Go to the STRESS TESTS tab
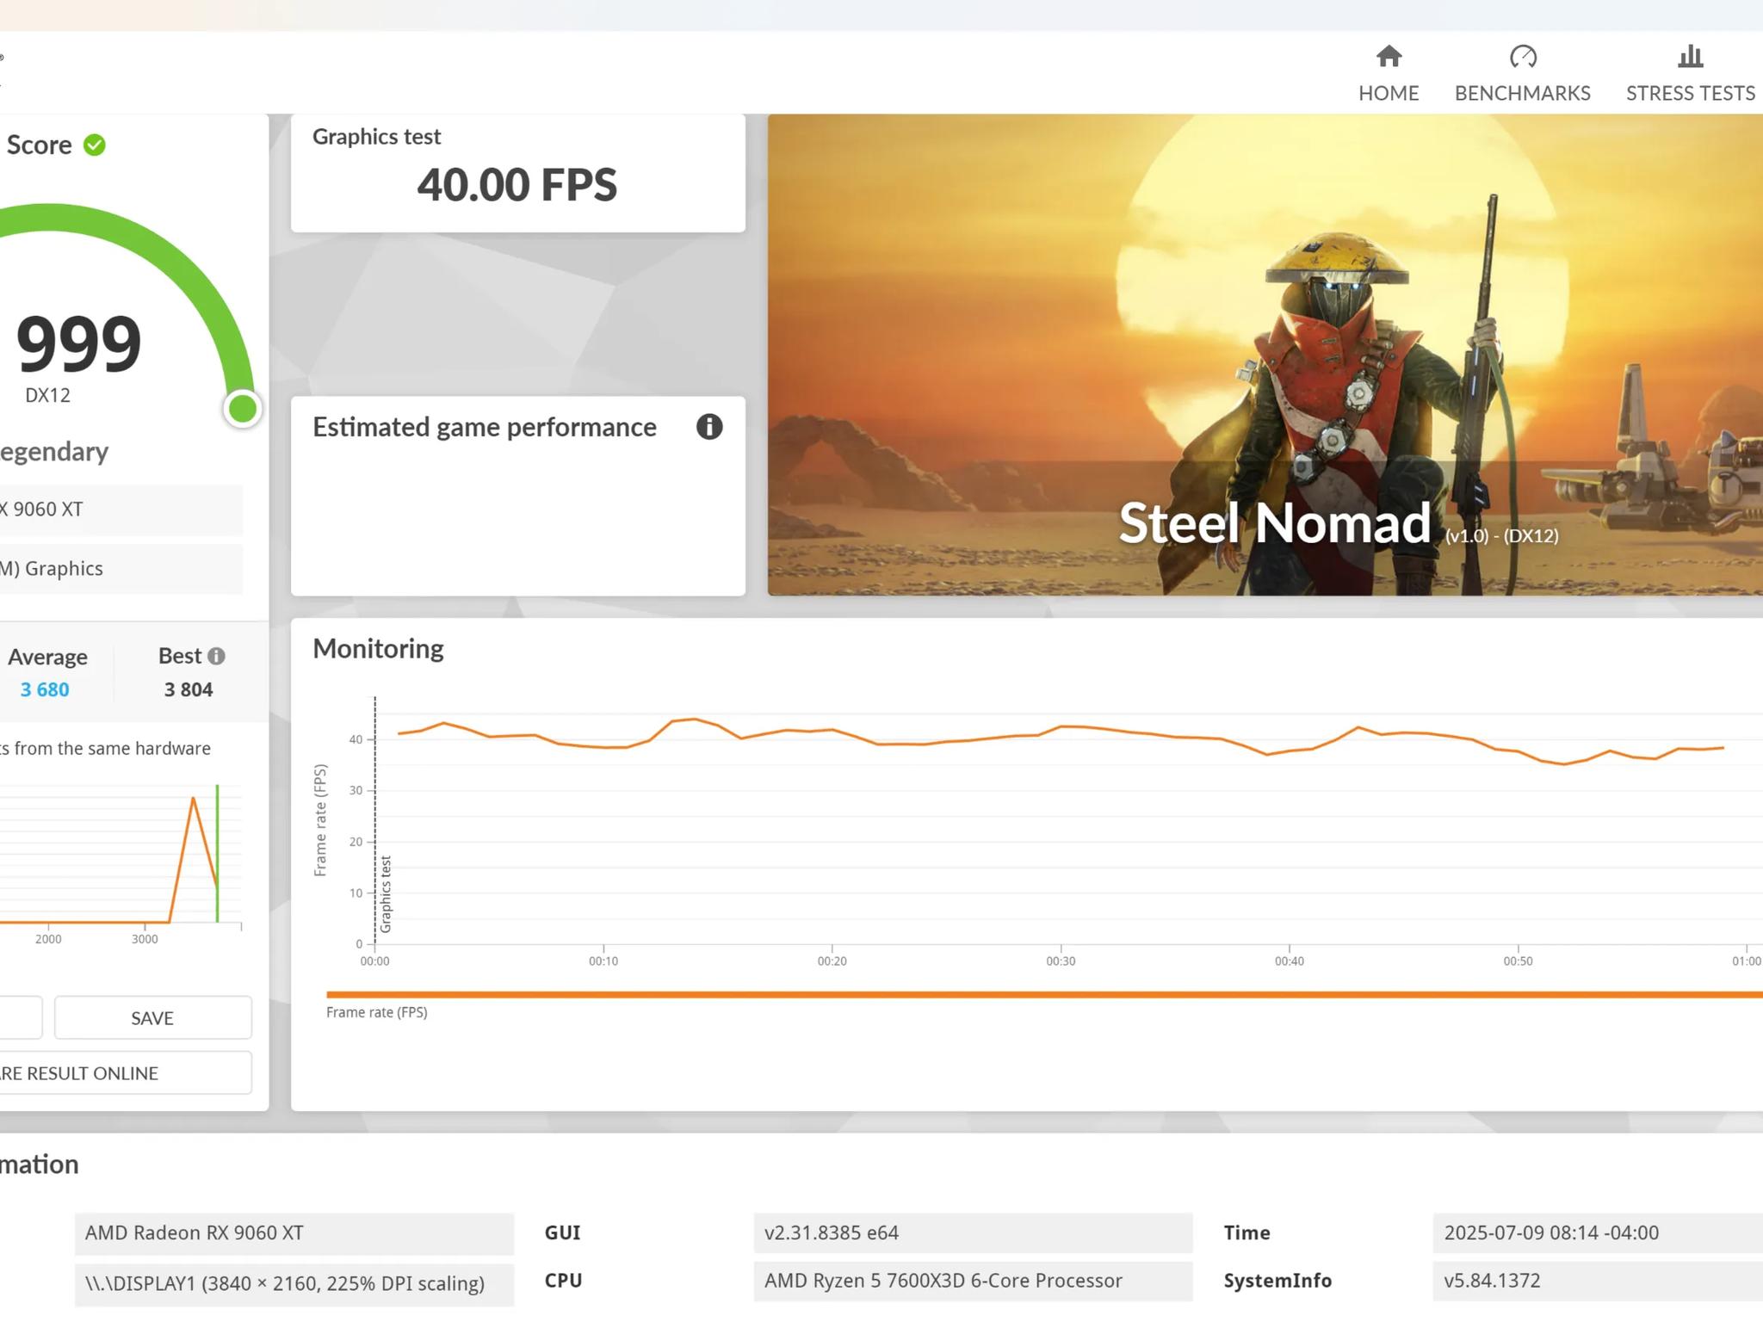The image size is (1763, 1322). click(1690, 93)
